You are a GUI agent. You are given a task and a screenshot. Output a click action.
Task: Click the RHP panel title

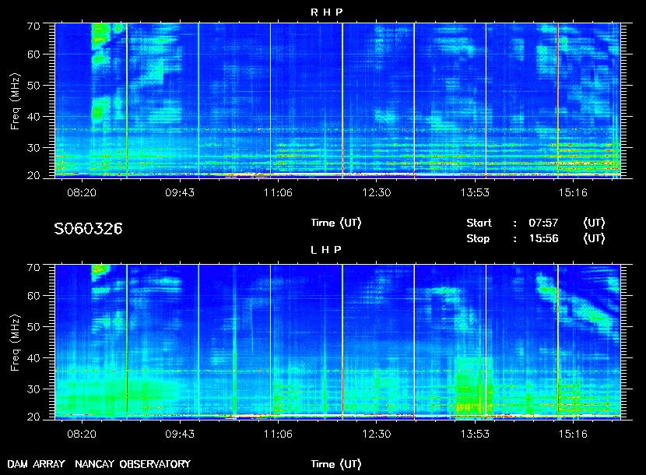tap(326, 12)
